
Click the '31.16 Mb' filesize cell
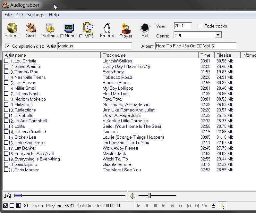click(x=225, y=137)
